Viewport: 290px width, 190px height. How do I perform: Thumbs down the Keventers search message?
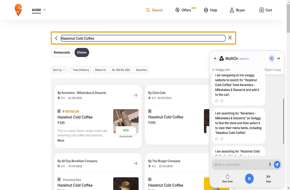coord(222,139)
